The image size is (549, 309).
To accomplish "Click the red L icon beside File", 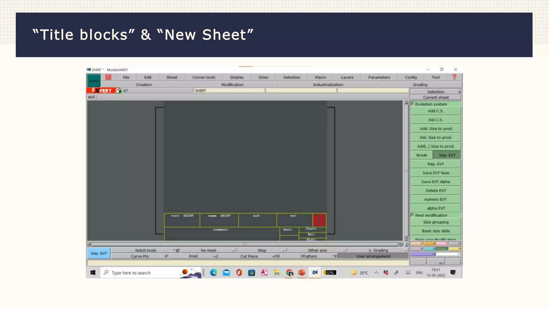I will 108,77.
